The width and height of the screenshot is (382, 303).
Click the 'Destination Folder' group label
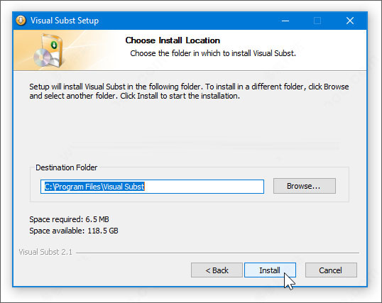coord(66,167)
